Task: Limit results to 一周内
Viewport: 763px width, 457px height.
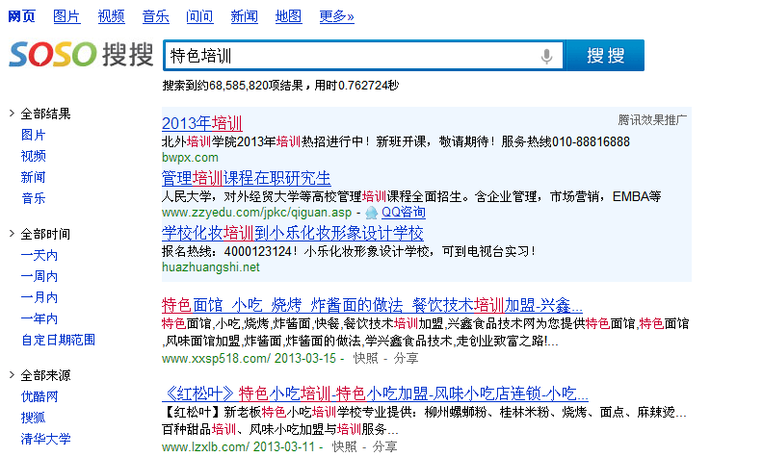Action: pyautogui.click(x=39, y=276)
